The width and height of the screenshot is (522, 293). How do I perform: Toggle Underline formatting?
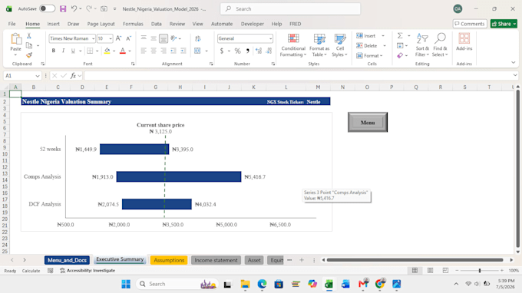click(73, 51)
